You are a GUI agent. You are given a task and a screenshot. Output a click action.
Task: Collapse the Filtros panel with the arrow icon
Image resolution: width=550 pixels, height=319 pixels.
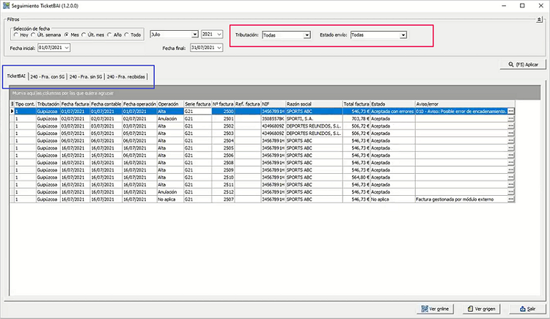tap(539, 20)
